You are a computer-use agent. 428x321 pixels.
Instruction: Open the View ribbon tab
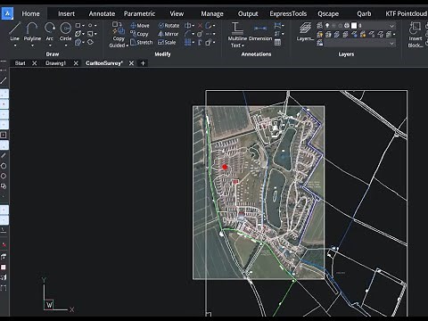(x=177, y=13)
